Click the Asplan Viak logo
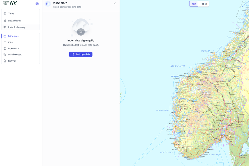 point(10,3)
